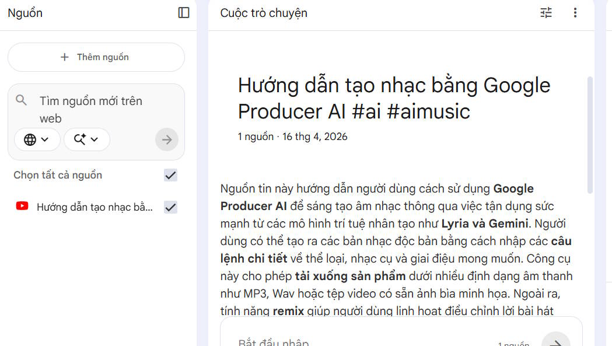Uncheck Chọn tất cả nguồn
Viewport: 612px width, 346px height.
coord(171,174)
